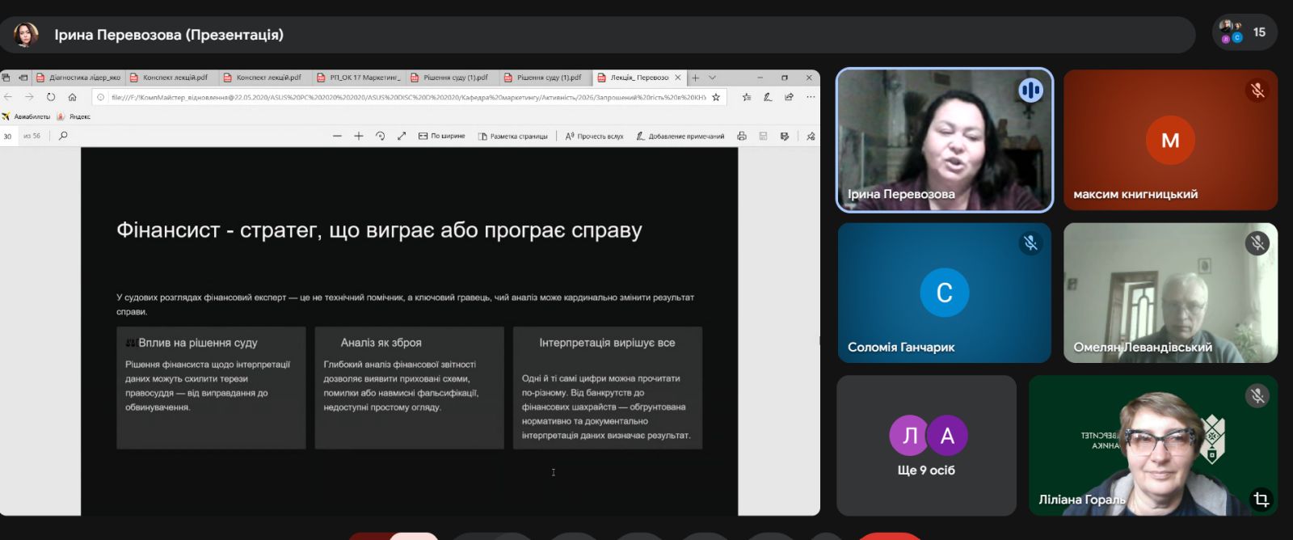
Task: Expand the tab preview chevron
Action: [712, 78]
